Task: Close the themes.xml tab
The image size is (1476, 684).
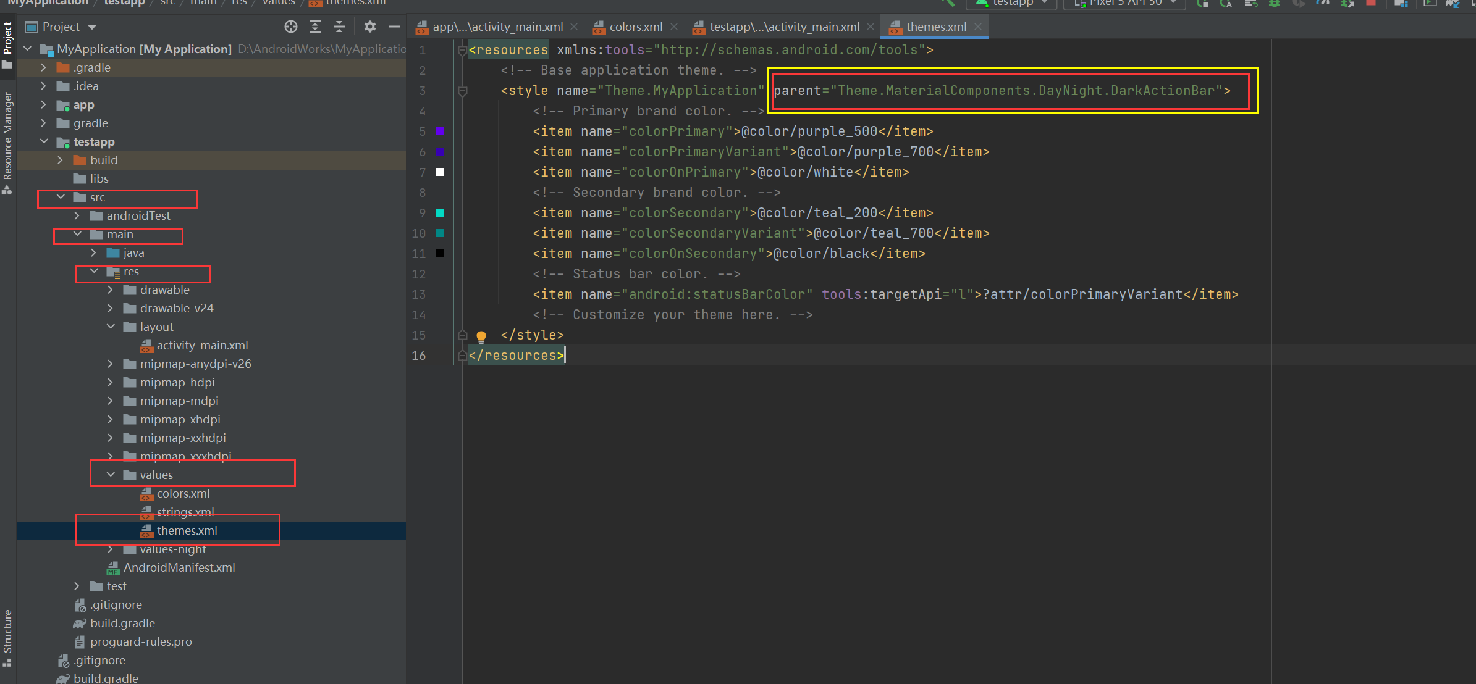Action: coord(978,27)
